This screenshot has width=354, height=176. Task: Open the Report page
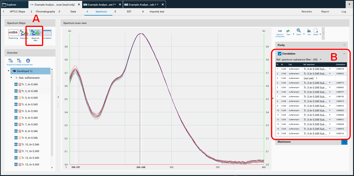325,12
